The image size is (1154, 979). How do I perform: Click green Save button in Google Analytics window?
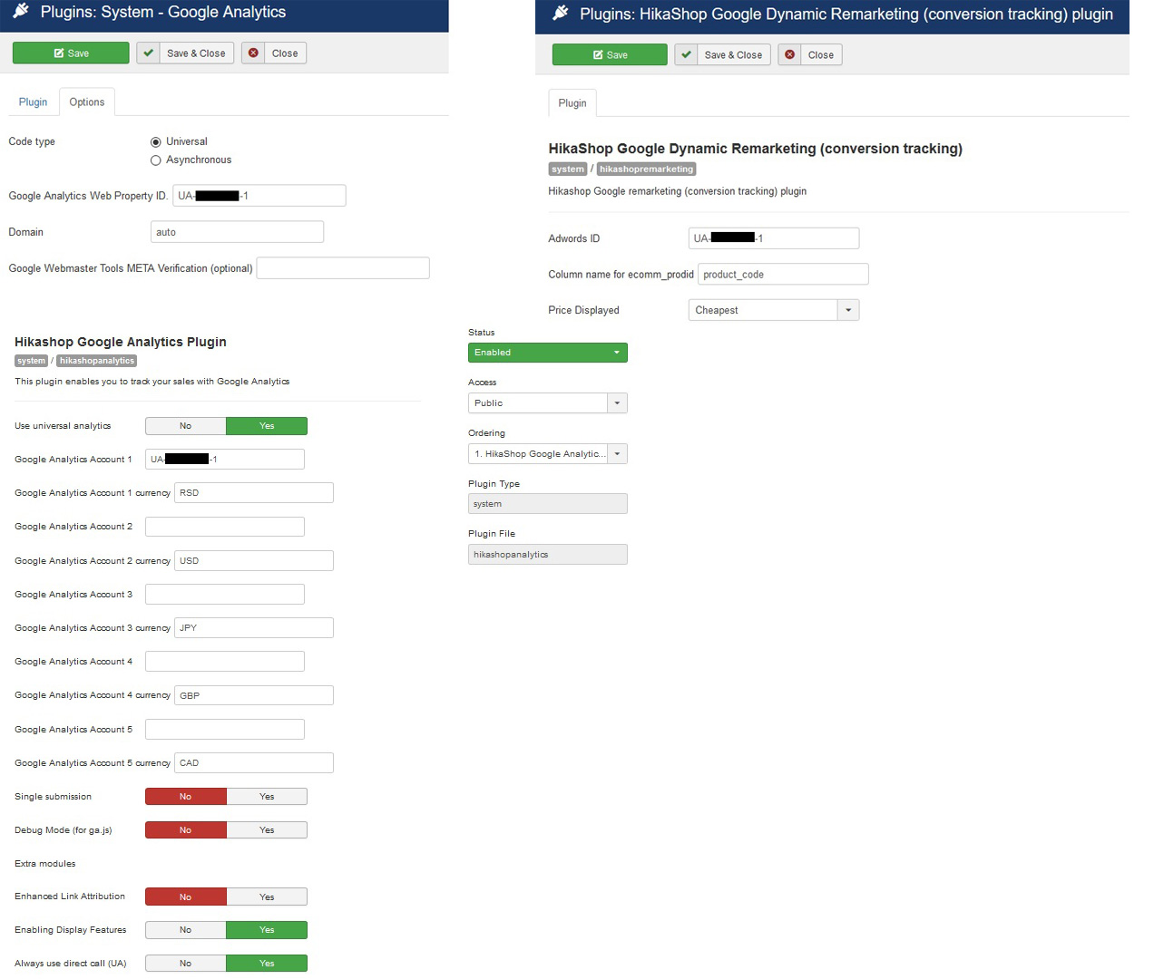(71, 53)
